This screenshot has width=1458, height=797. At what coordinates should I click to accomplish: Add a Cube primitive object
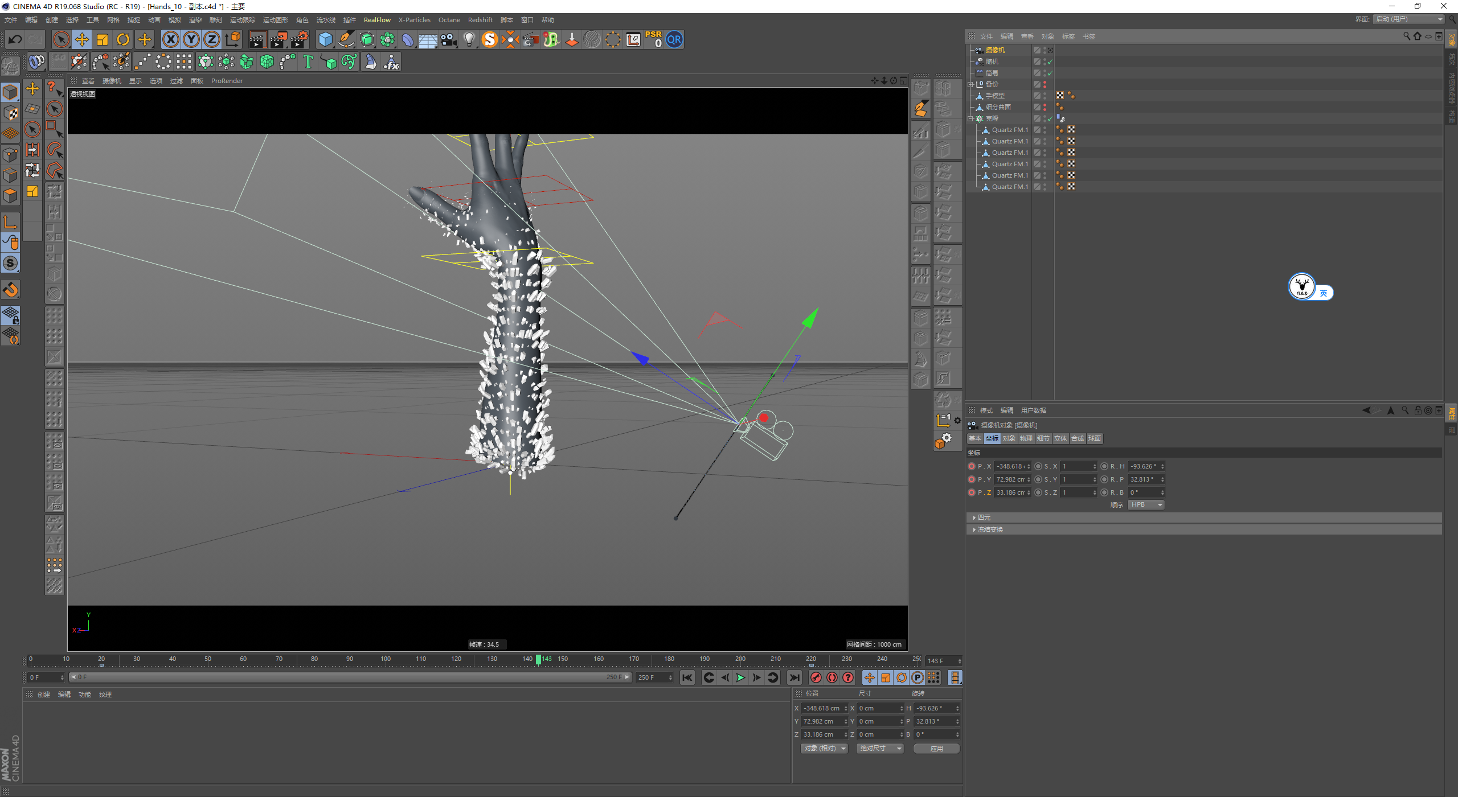point(325,40)
